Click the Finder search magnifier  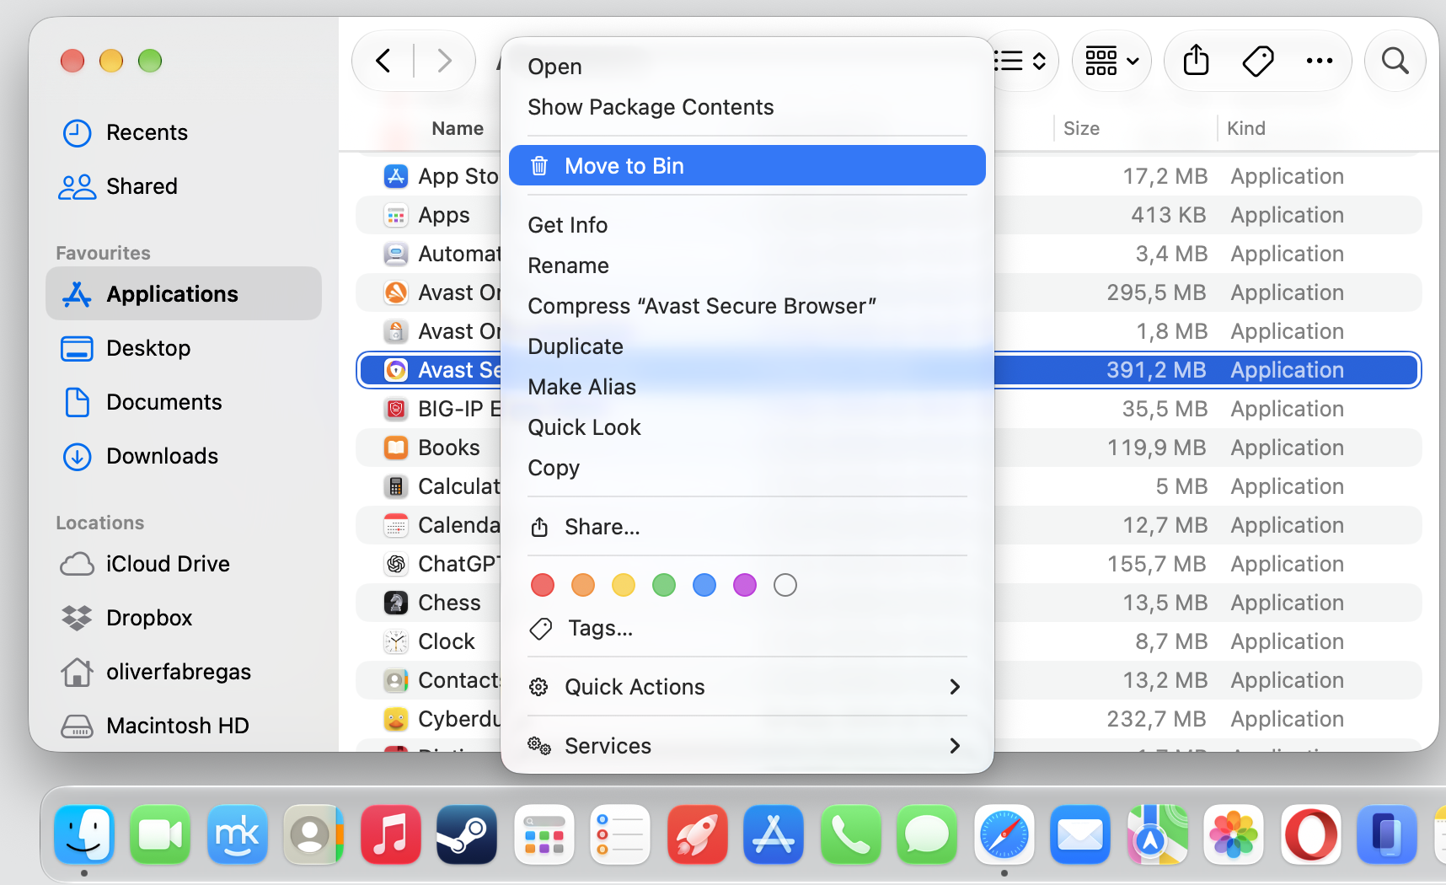coord(1395,61)
